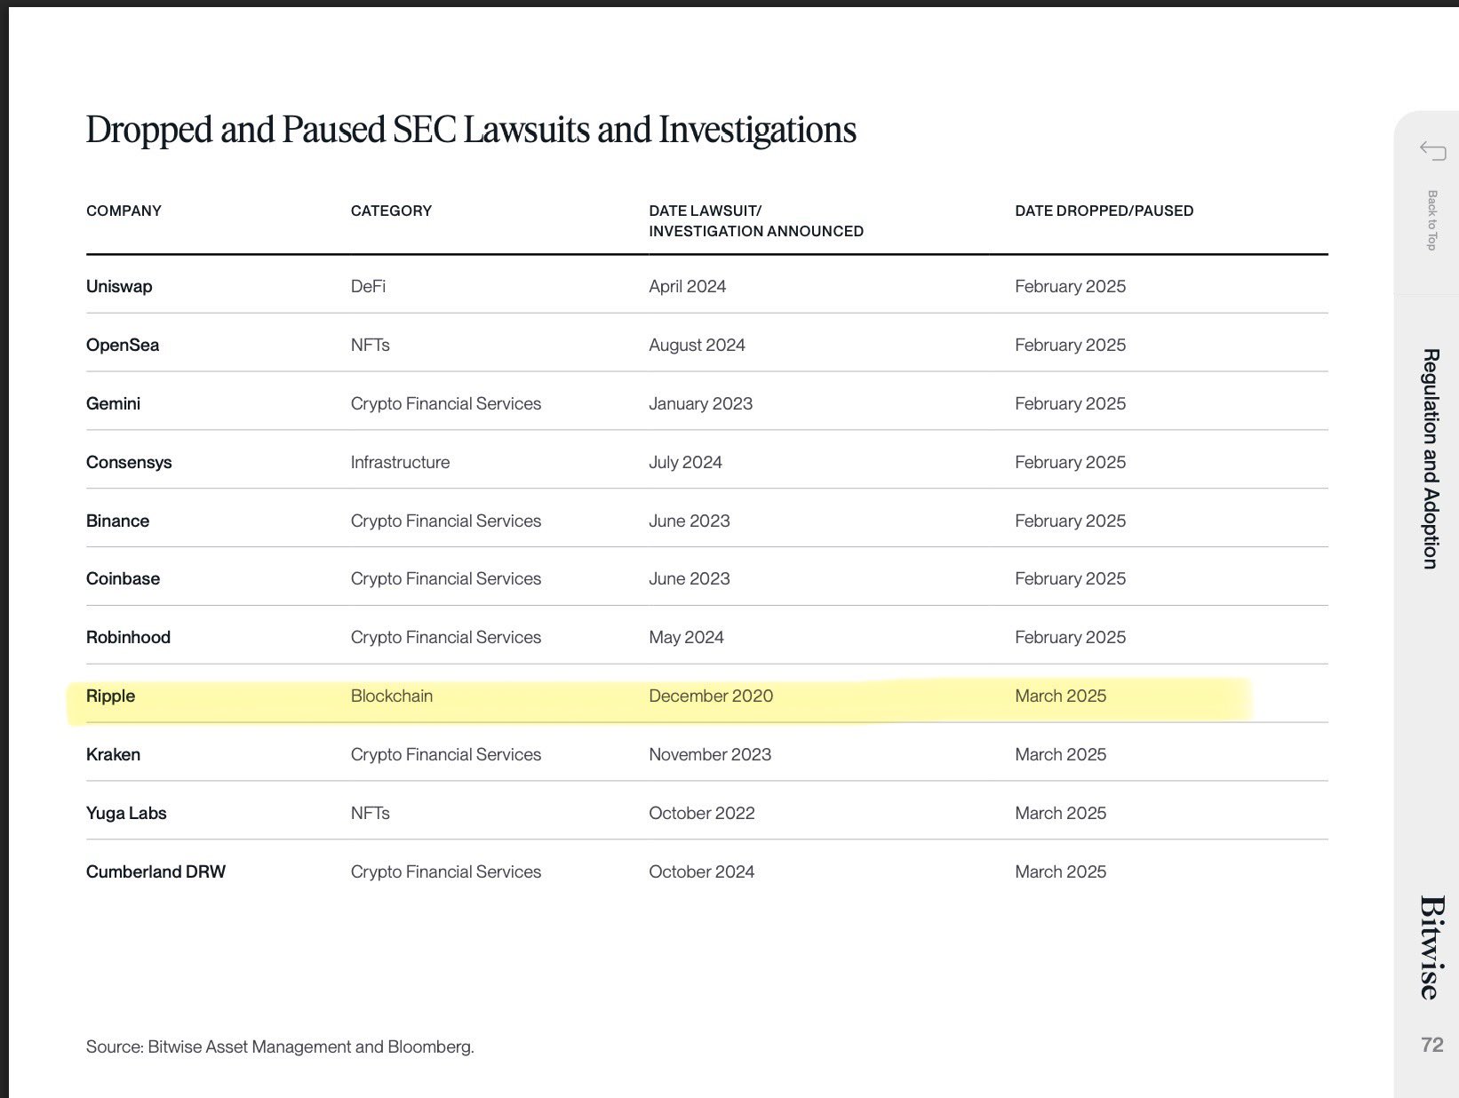The height and width of the screenshot is (1098, 1459).
Task: Click the page title 'Dropped and Paused SEC Lawsuits and Investigations'
Action: [471, 130]
